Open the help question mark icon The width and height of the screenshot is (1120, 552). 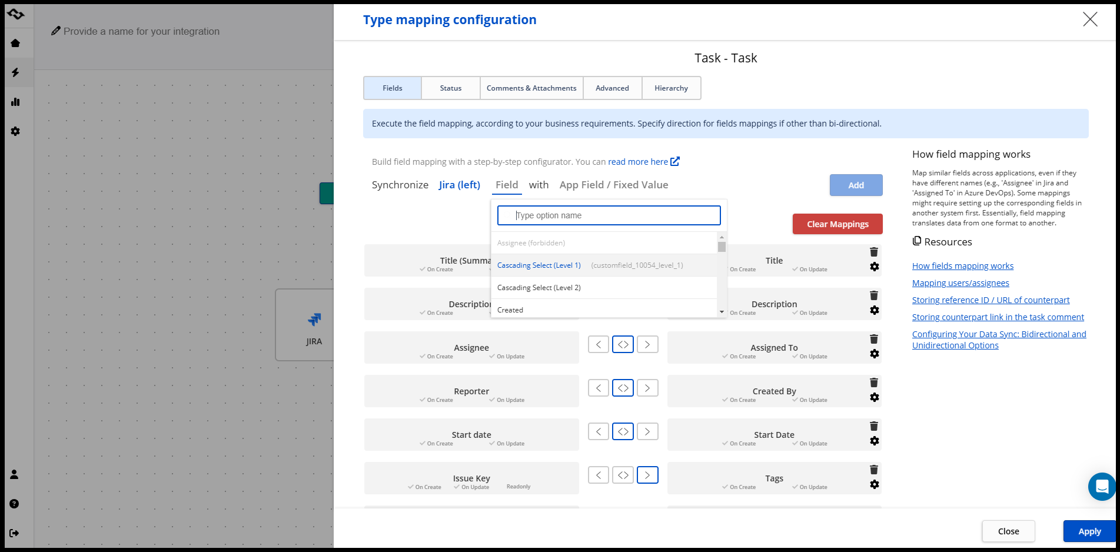(x=15, y=504)
